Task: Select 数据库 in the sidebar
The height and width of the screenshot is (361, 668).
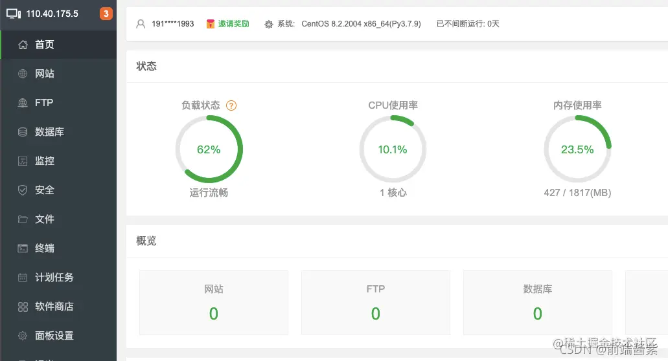Action: tap(58, 132)
